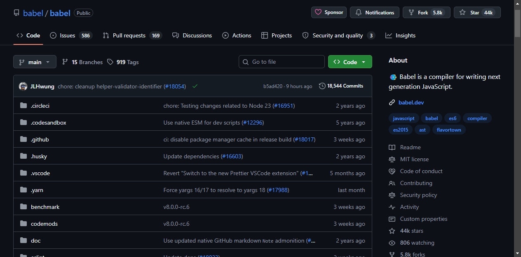Open commit hash b5ad420
Image resolution: width=521 pixels, height=257 pixels.
point(273,86)
